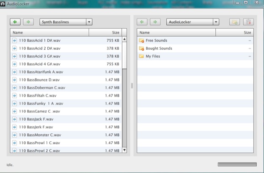This screenshot has height=173, width=264.
Task: Select file name 110 BassAcid 4 G#.wav
Action: 40,64
